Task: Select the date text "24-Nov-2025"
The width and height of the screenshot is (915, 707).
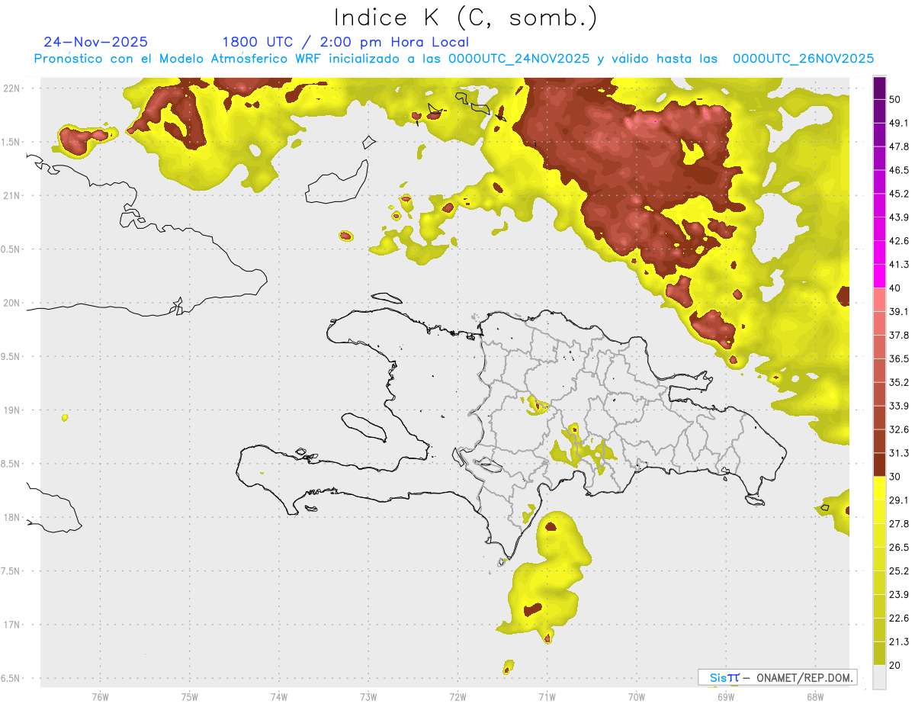Action: (96, 42)
